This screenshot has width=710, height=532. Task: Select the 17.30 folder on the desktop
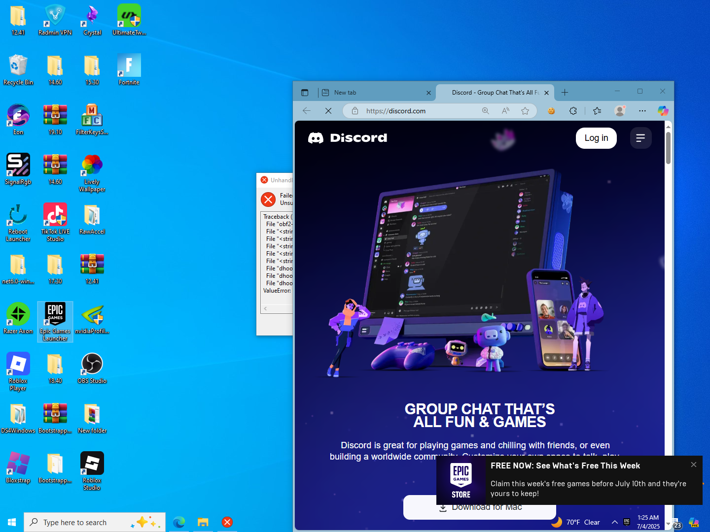click(x=55, y=269)
